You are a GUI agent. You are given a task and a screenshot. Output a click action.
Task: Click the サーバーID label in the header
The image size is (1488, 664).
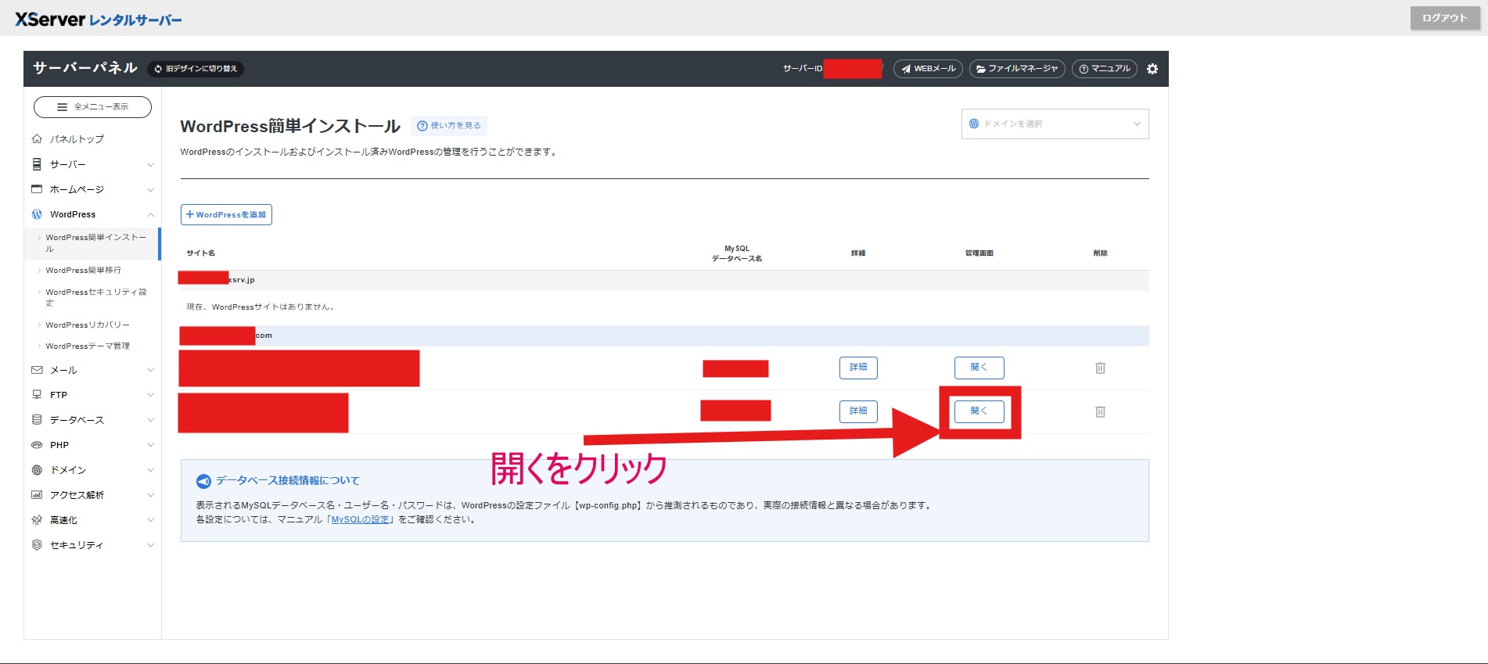(803, 69)
